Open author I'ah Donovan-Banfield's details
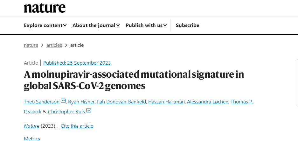298x141 pixels. [x=121, y=102]
